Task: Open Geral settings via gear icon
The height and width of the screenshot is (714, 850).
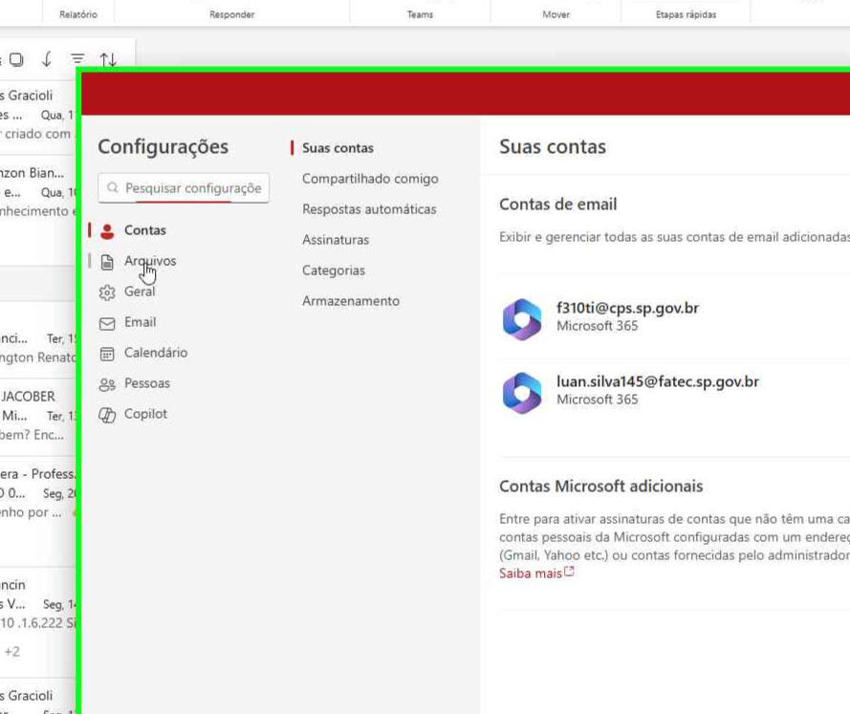Action: [107, 292]
